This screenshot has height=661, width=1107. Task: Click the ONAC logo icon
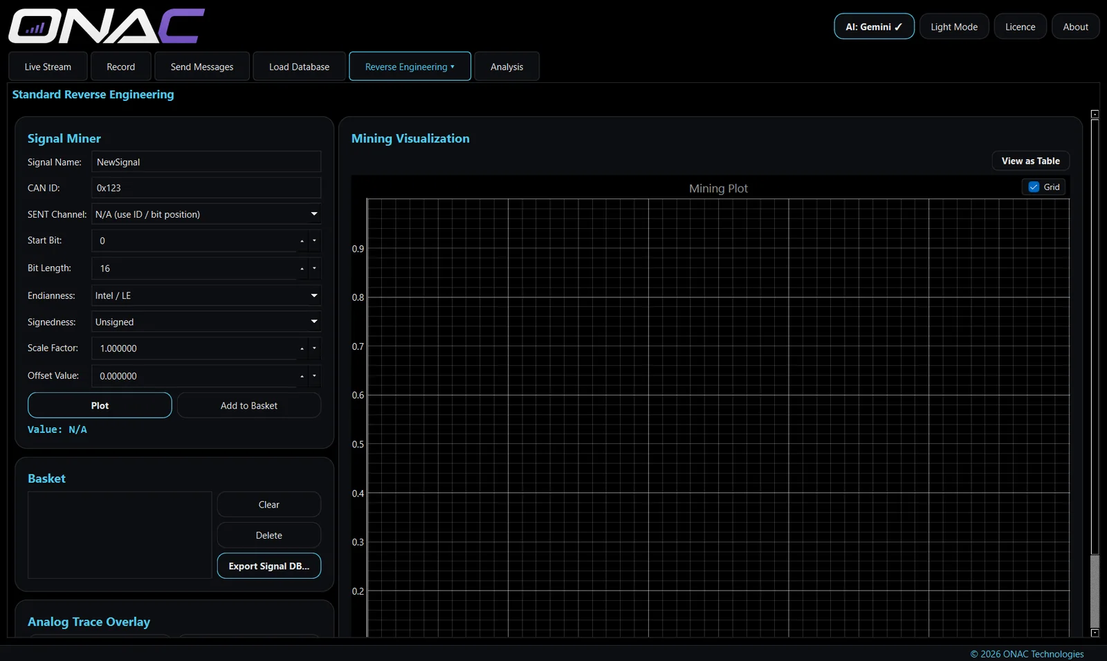point(107,26)
